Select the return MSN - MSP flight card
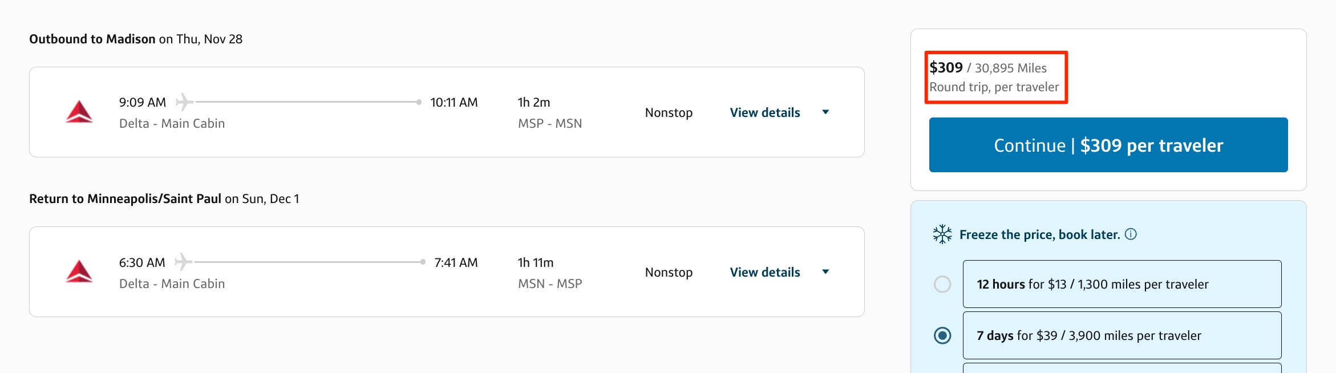 click(447, 271)
